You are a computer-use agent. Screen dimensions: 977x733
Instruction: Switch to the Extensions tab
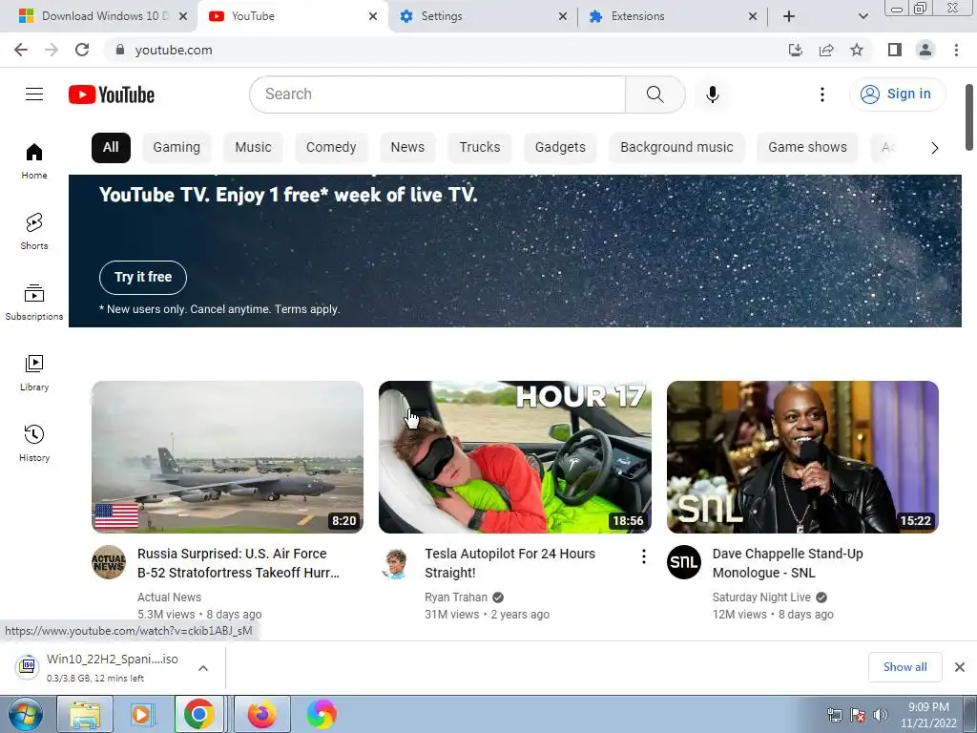click(673, 16)
